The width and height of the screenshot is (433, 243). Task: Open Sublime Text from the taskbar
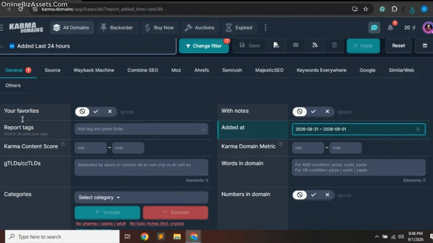[161, 237]
